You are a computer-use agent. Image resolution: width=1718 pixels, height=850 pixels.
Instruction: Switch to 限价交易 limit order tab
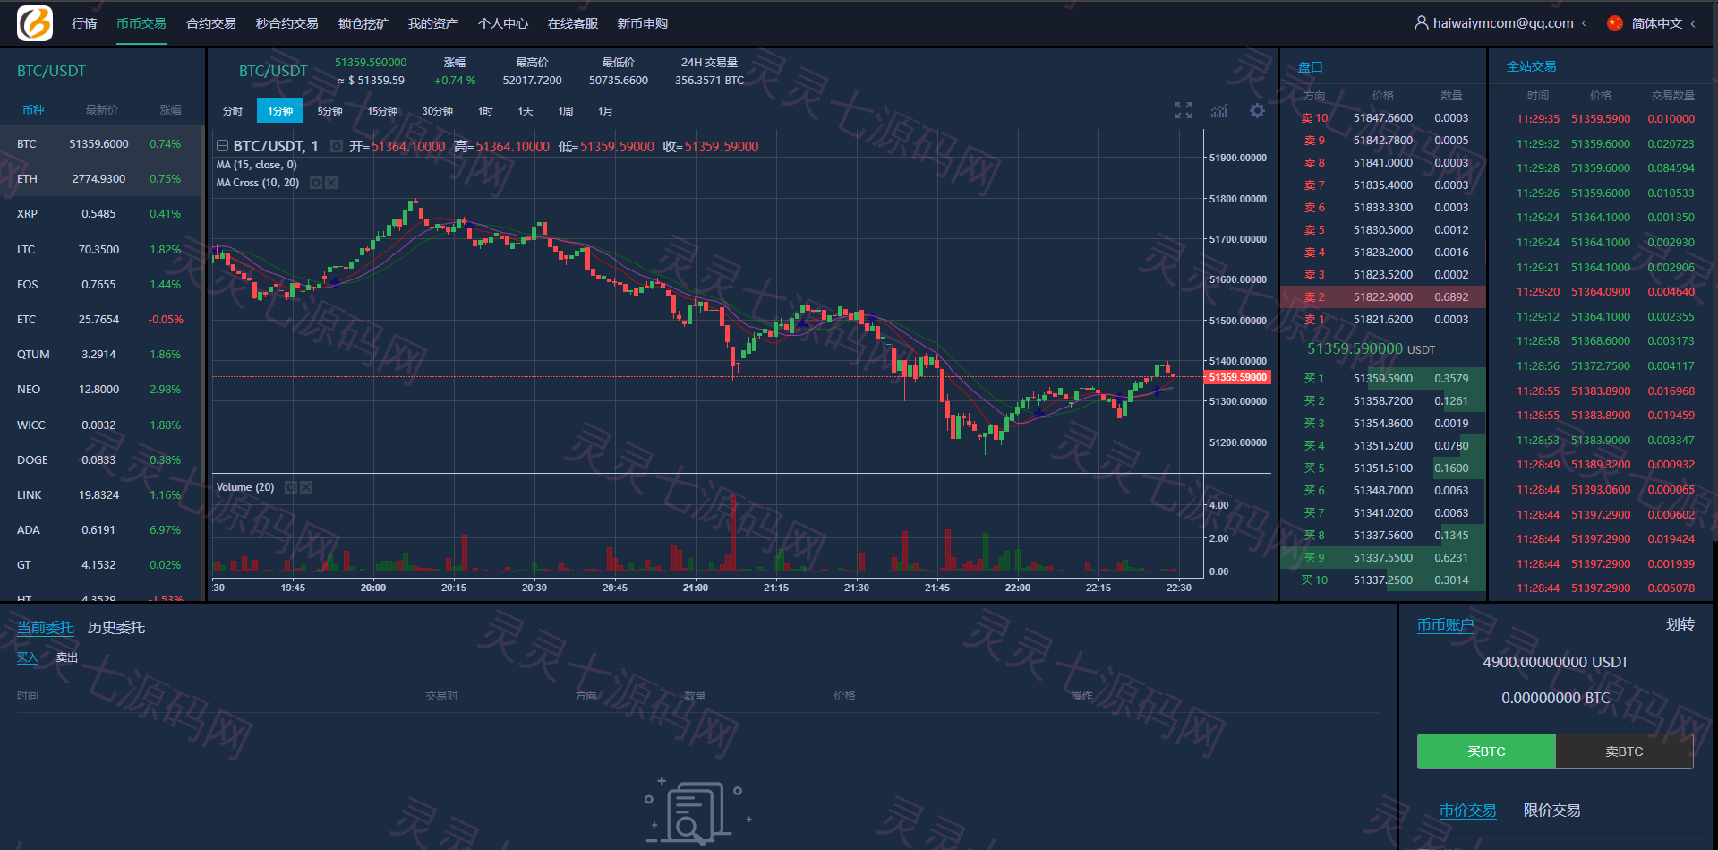[x=1551, y=811]
